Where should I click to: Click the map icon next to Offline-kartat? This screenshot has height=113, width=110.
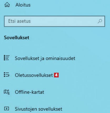click(x=7, y=92)
